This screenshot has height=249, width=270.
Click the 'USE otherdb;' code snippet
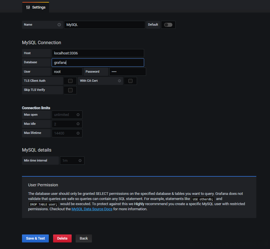(203, 199)
